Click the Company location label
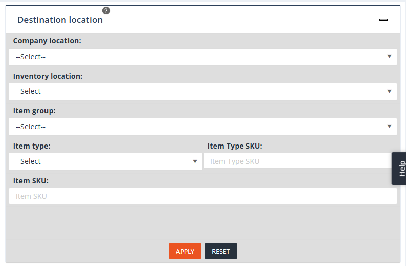 (x=47, y=41)
